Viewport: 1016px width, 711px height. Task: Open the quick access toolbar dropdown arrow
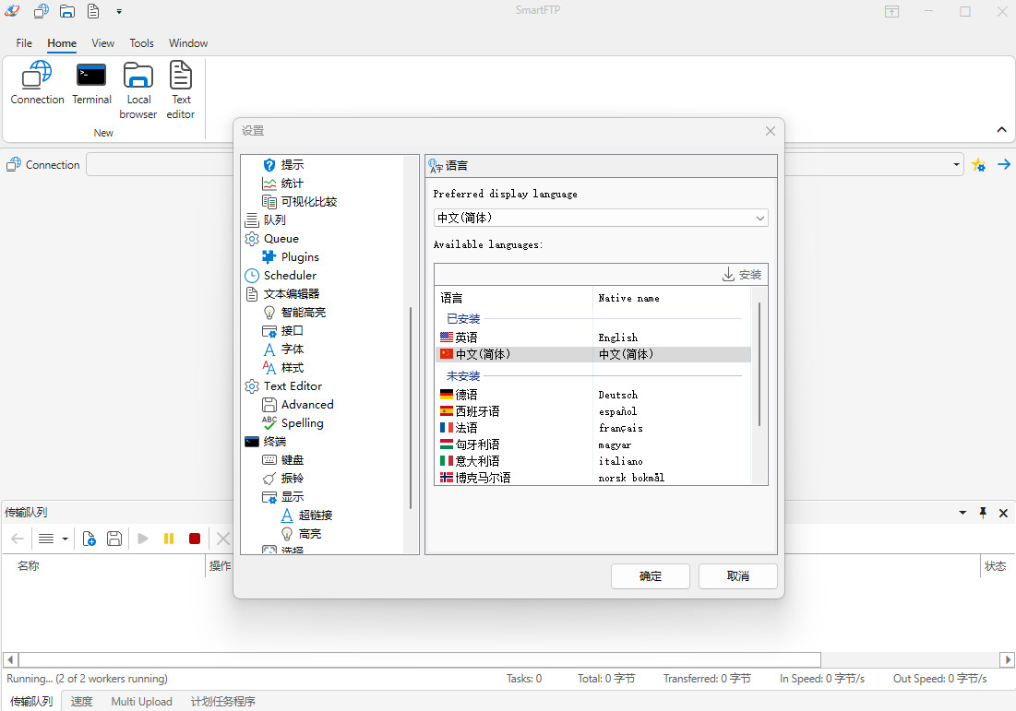(x=119, y=12)
